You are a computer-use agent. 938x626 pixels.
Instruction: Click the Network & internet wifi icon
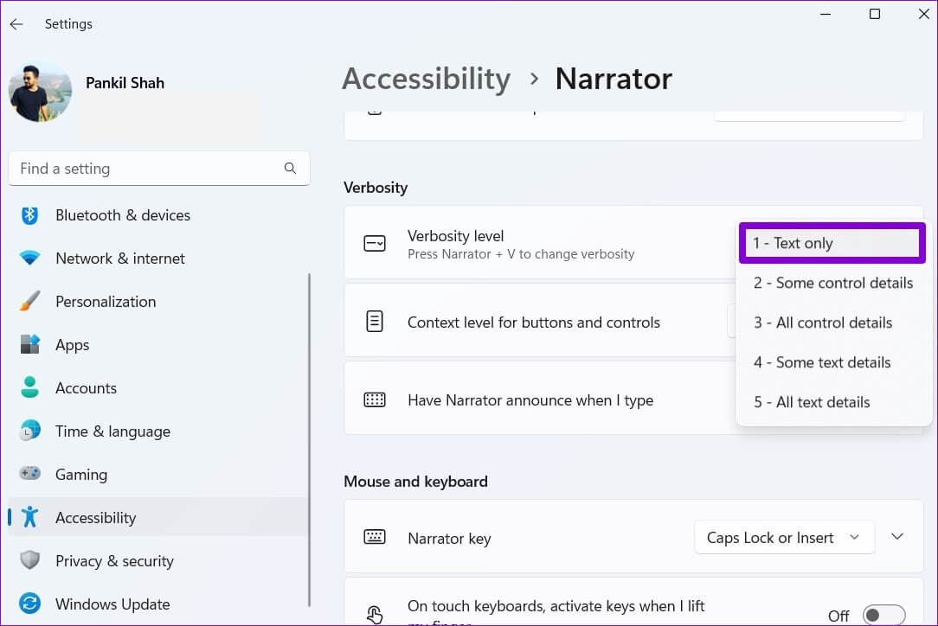29,259
